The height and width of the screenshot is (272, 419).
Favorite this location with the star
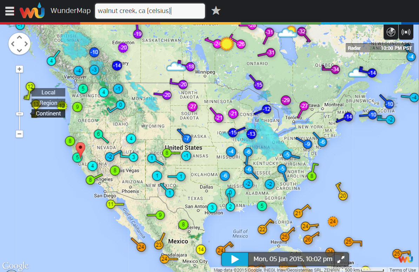216,11
